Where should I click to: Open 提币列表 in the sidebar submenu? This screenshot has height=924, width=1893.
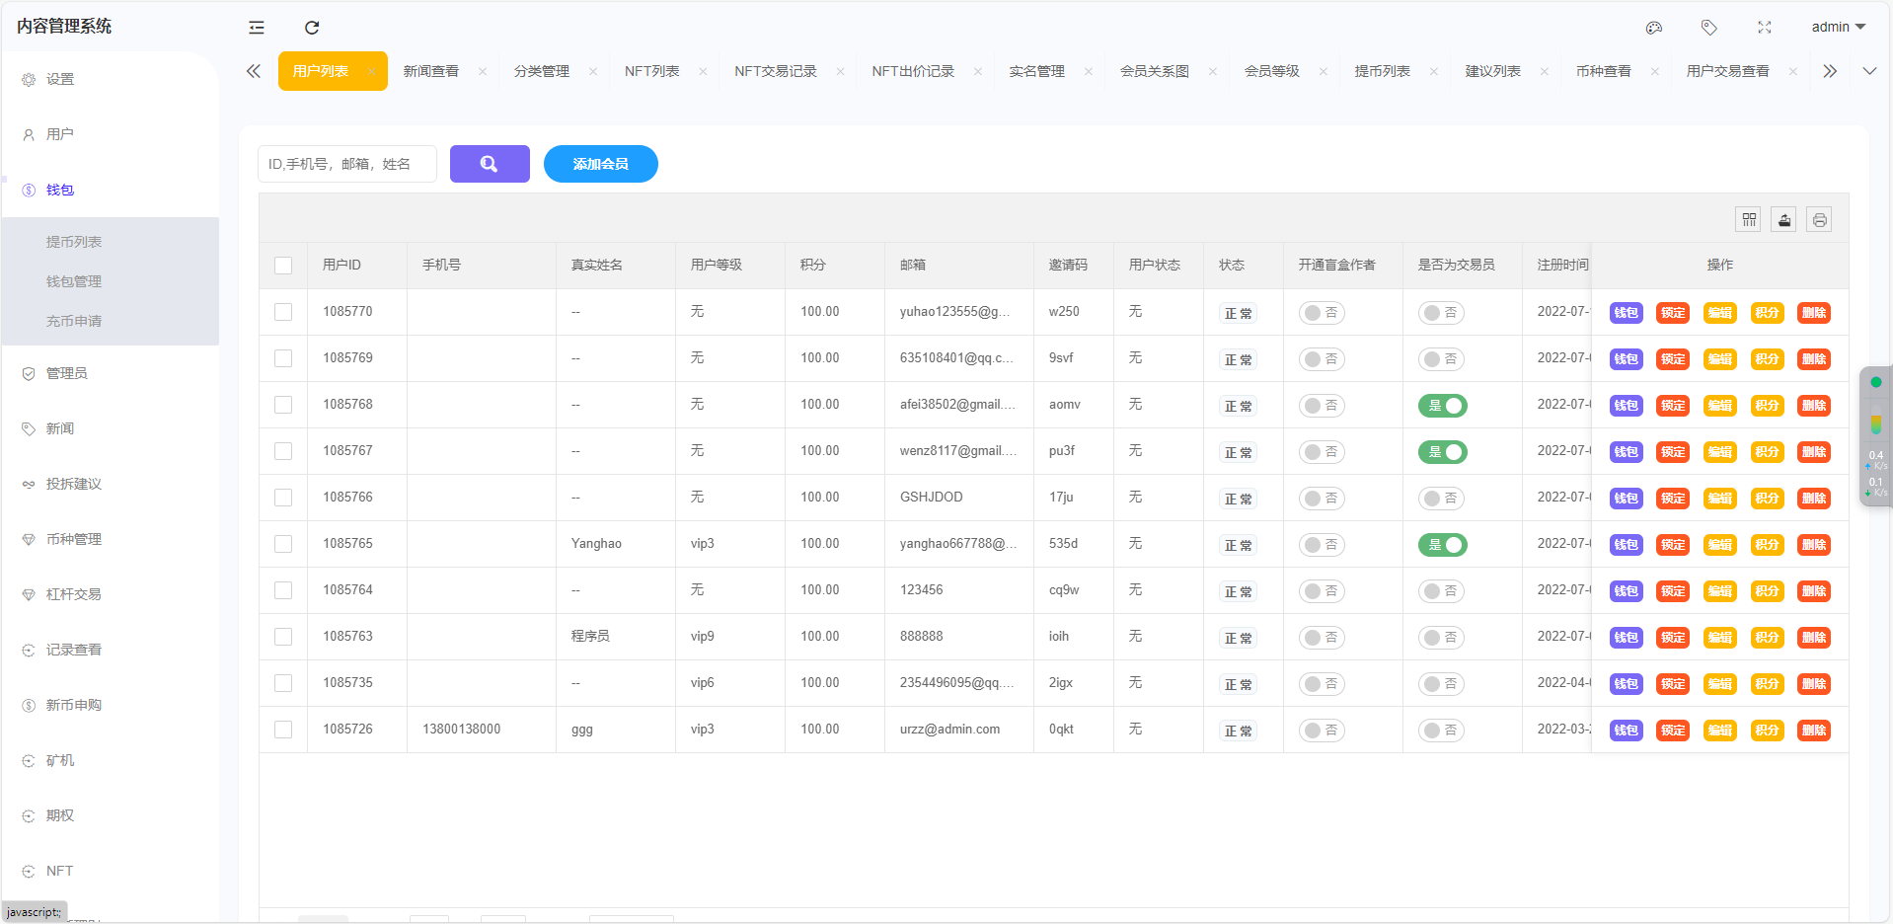[110, 242]
